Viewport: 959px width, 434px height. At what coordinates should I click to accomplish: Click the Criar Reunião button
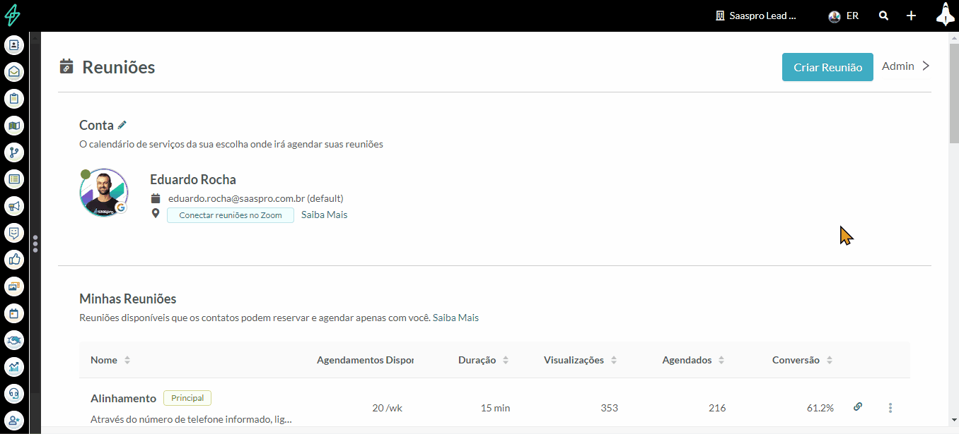point(827,67)
